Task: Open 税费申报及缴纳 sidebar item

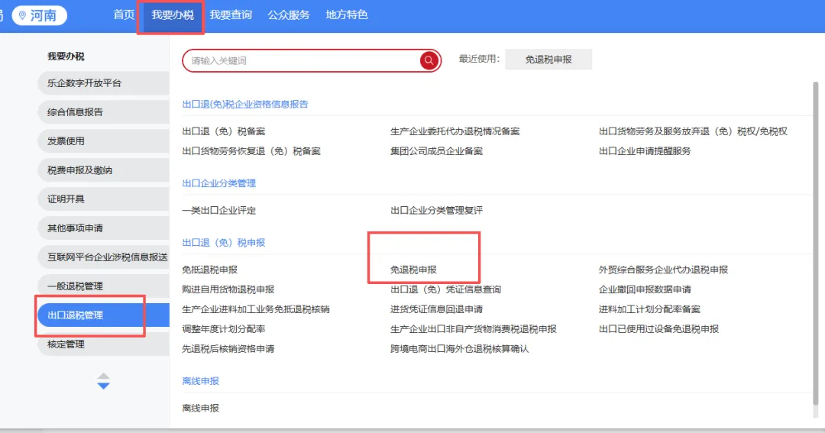Action: tap(104, 170)
